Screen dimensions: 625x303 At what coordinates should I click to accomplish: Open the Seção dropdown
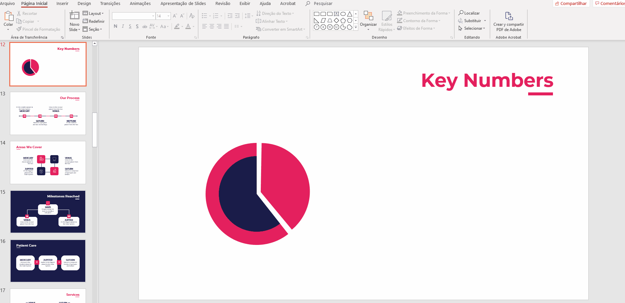pos(92,29)
